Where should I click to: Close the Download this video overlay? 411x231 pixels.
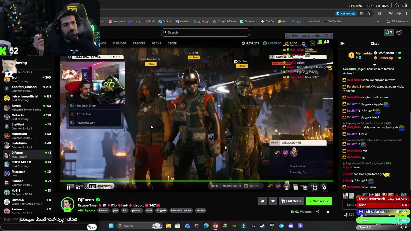[x=331, y=35]
